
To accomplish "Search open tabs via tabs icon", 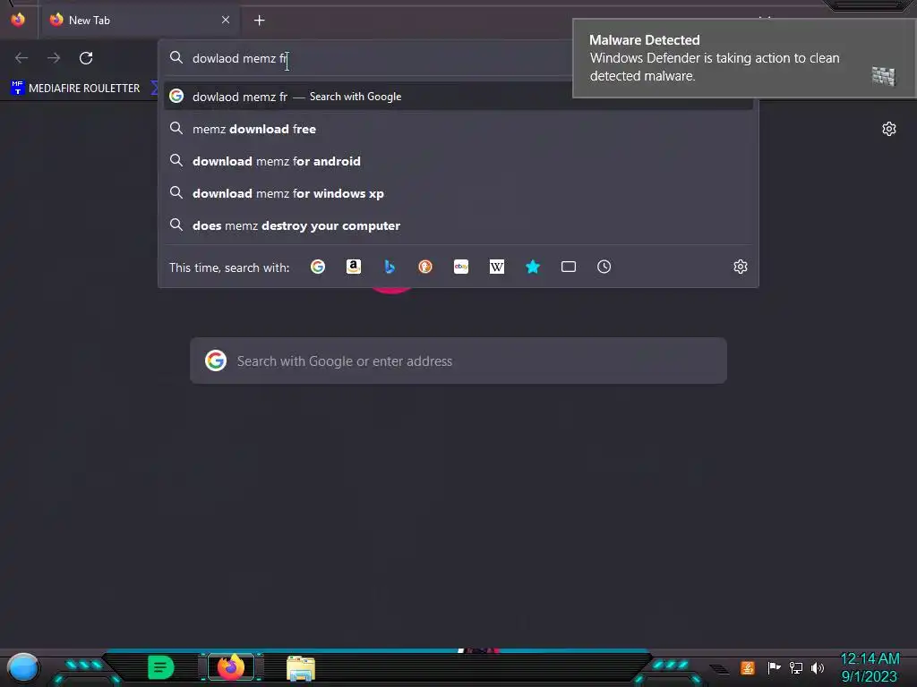I will [x=569, y=267].
